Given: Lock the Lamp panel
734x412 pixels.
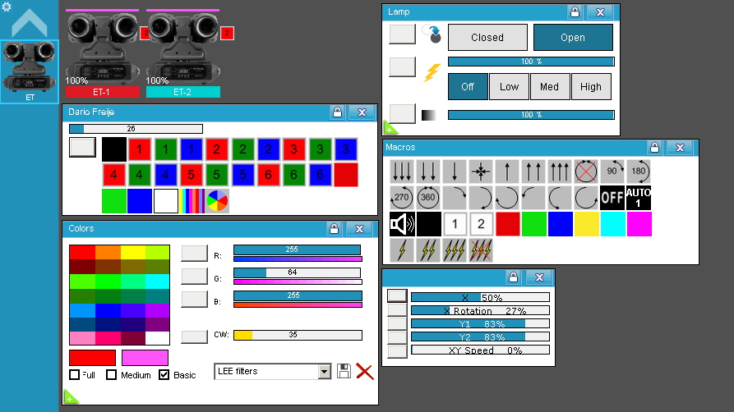Looking at the screenshot, I should pyautogui.click(x=575, y=12).
